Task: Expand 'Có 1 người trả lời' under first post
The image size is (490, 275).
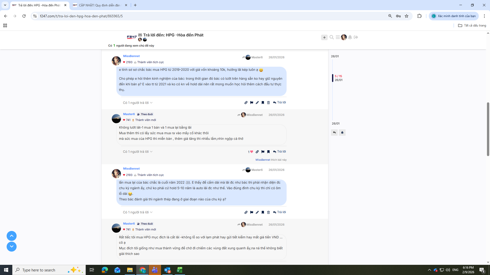Action: click(x=138, y=103)
